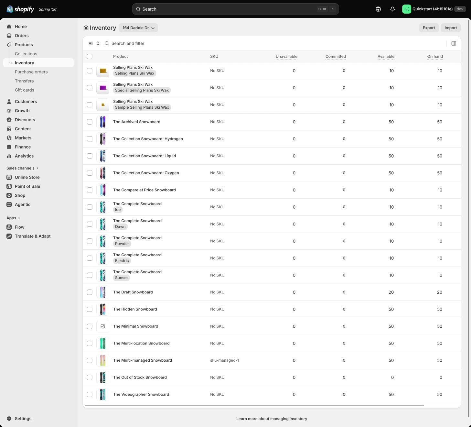
Task: Click the Export button
Action: point(429,28)
